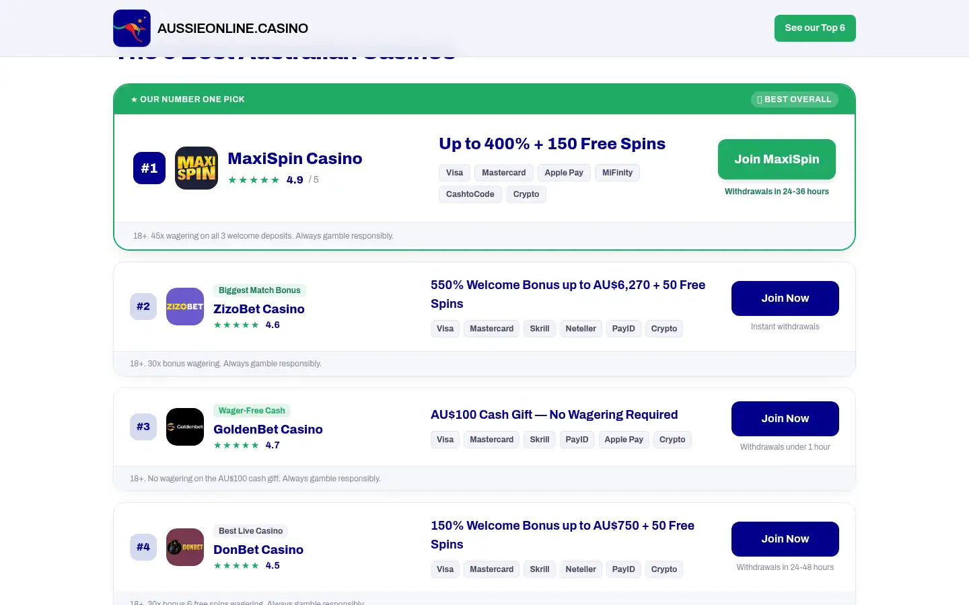Open the DonBet Casino title
The width and height of the screenshot is (969, 605).
tap(258, 550)
